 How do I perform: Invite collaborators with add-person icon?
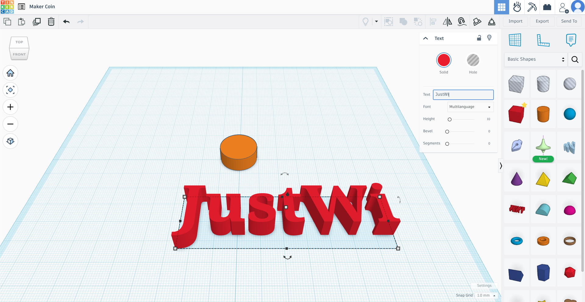563,8
